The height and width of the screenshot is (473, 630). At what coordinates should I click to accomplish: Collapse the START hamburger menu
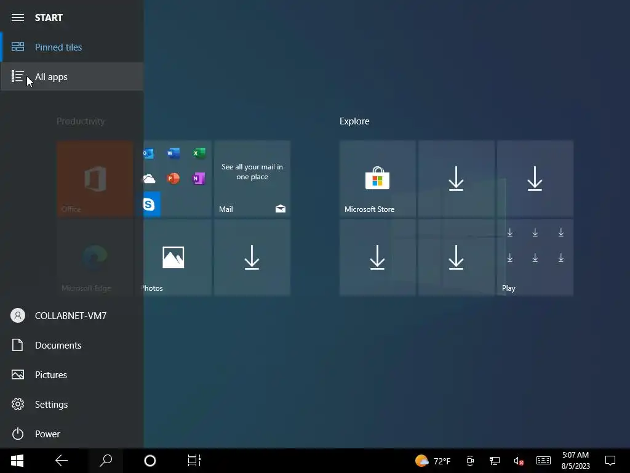(x=18, y=18)
